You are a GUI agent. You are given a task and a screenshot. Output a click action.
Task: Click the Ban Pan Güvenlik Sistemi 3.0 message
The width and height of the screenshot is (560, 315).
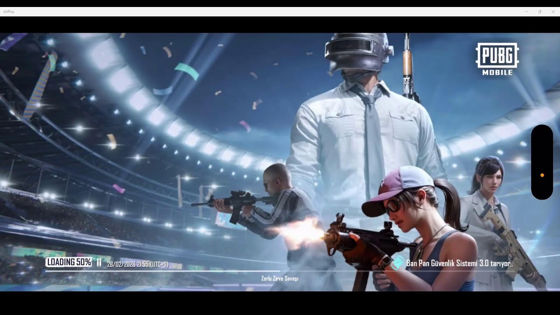click(460, 263)
